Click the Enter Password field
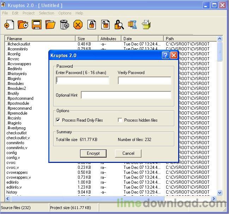 click(83, 81)
